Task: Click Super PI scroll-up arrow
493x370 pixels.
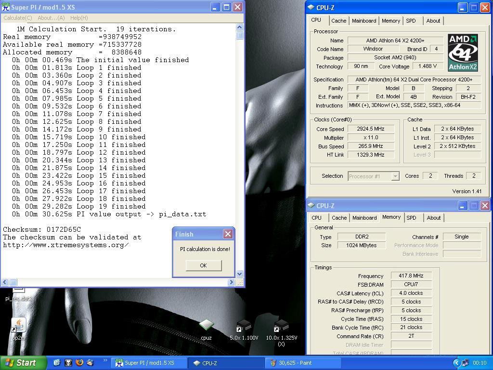Action: (x=239, y=27)
